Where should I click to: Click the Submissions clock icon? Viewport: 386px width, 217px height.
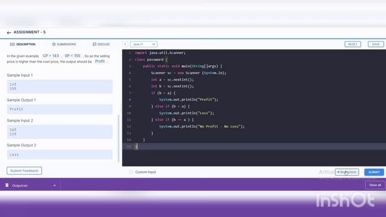click(x=54, y=44)
